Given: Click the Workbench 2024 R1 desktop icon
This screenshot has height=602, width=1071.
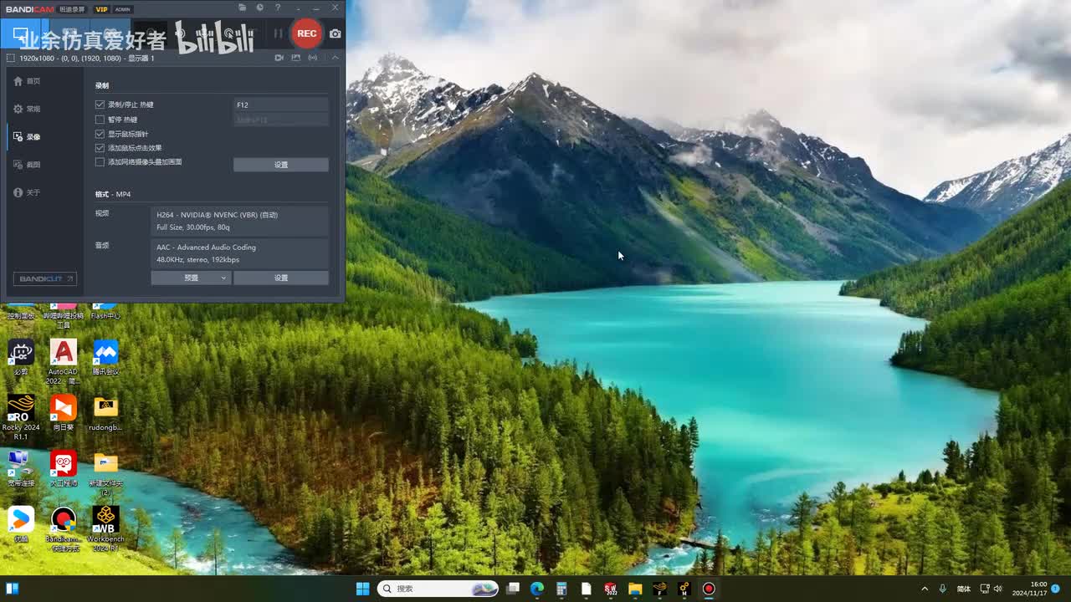Looking at the screenshot, I should pos(105,528).
